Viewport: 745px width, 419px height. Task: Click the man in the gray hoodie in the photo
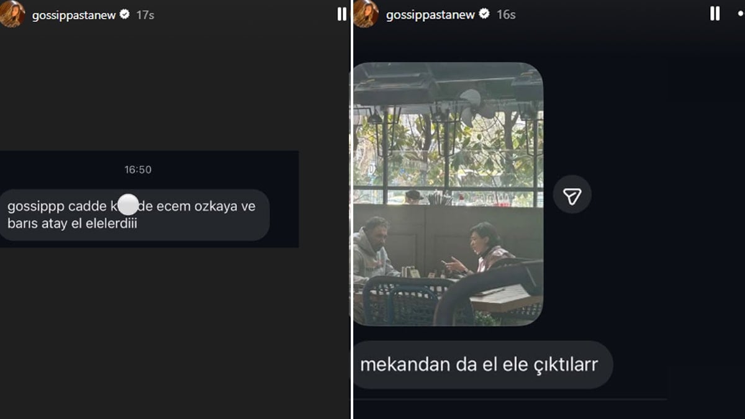(373, 249)
